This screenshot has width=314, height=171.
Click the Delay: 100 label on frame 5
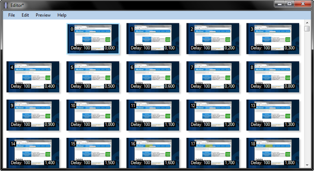pyautogui.click(x=80, y=86)
